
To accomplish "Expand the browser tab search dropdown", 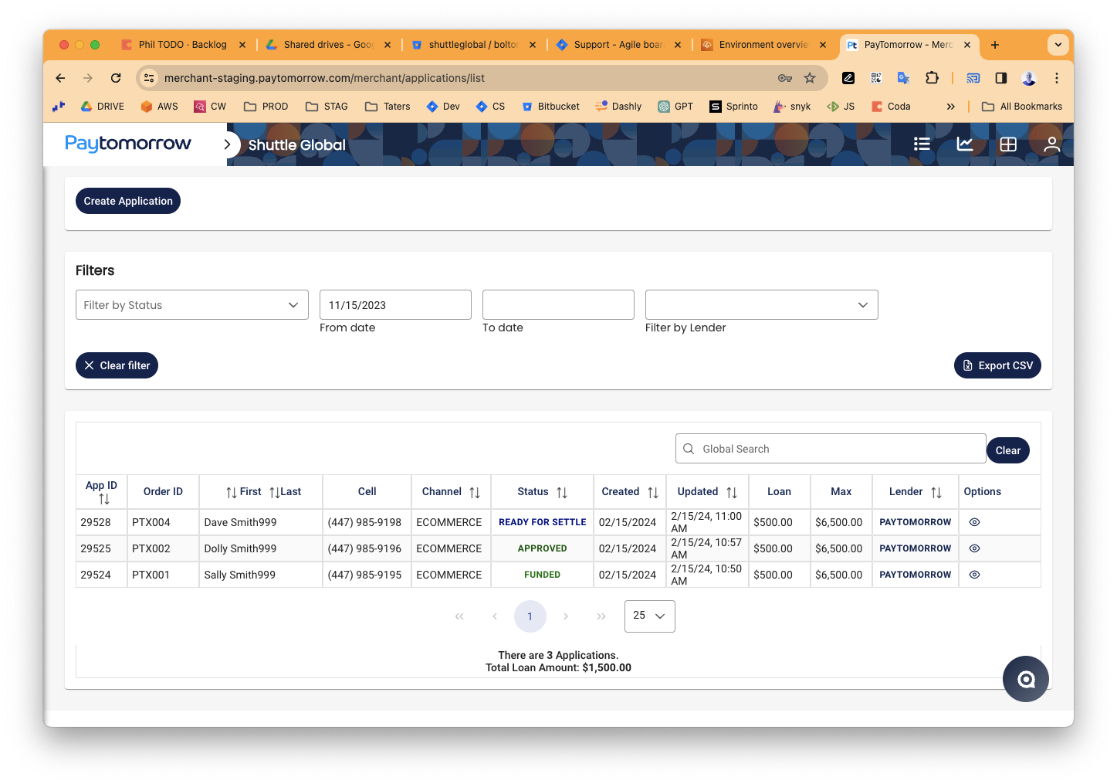I will click(x=1058, y=45).
